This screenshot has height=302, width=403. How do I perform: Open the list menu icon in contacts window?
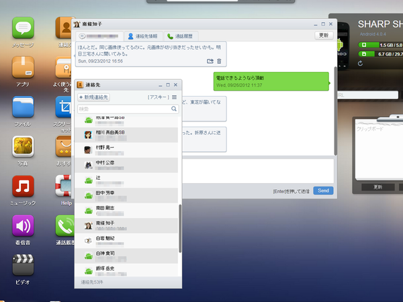tap(174, 97)
